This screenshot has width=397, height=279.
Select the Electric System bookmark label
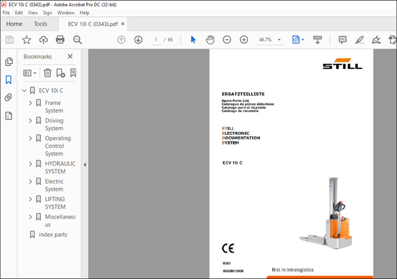[54, 185]
